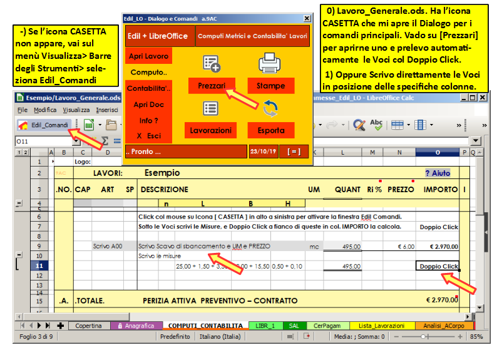Click the new spreadsheet toolbar icon

(89, 125)
